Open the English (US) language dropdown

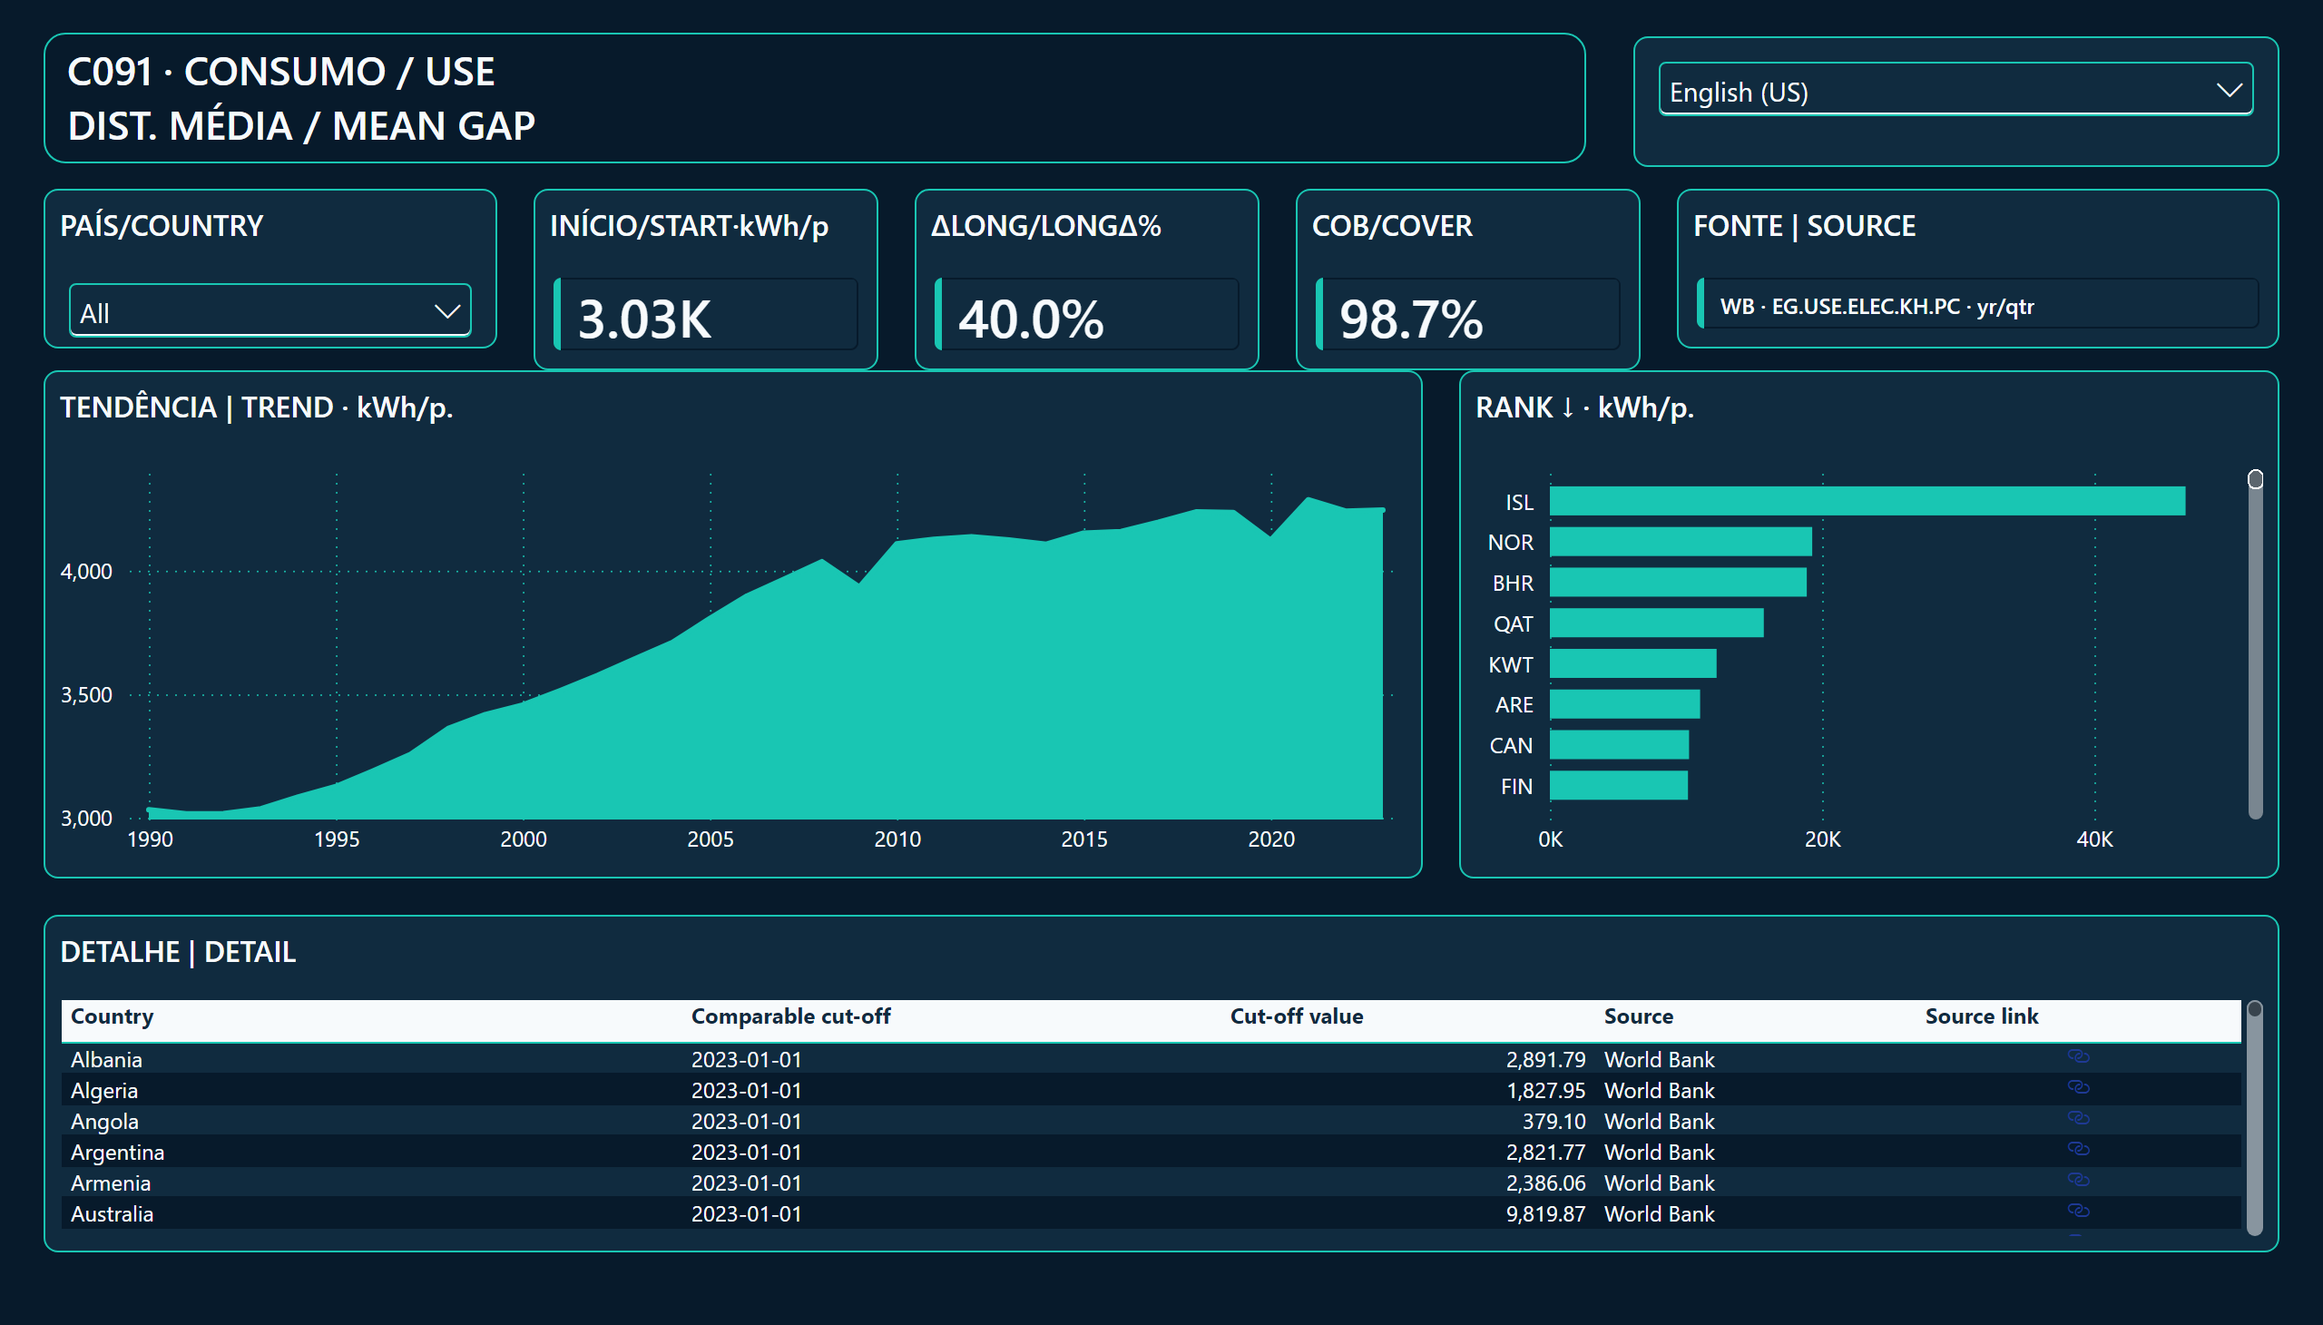[x=1955, y=90]
